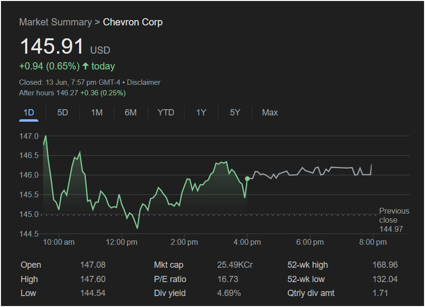The width and height of the screenshot is (425, 307).
Task: Select the 1D chart range tab
Action: (x=29, y=113)
